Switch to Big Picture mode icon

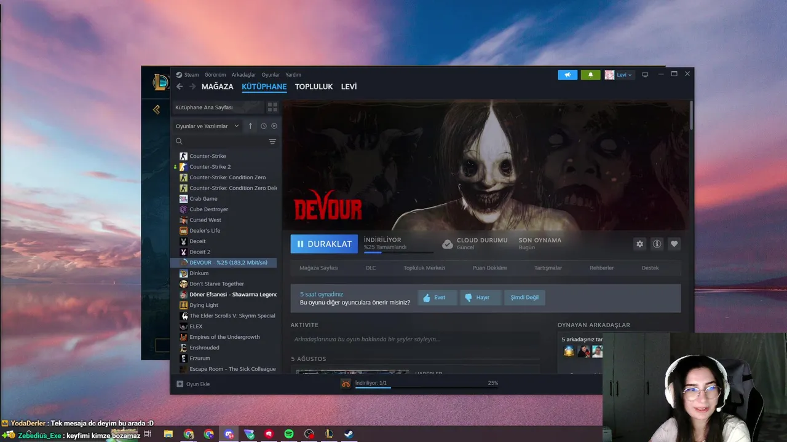click(x=645, y=75)
